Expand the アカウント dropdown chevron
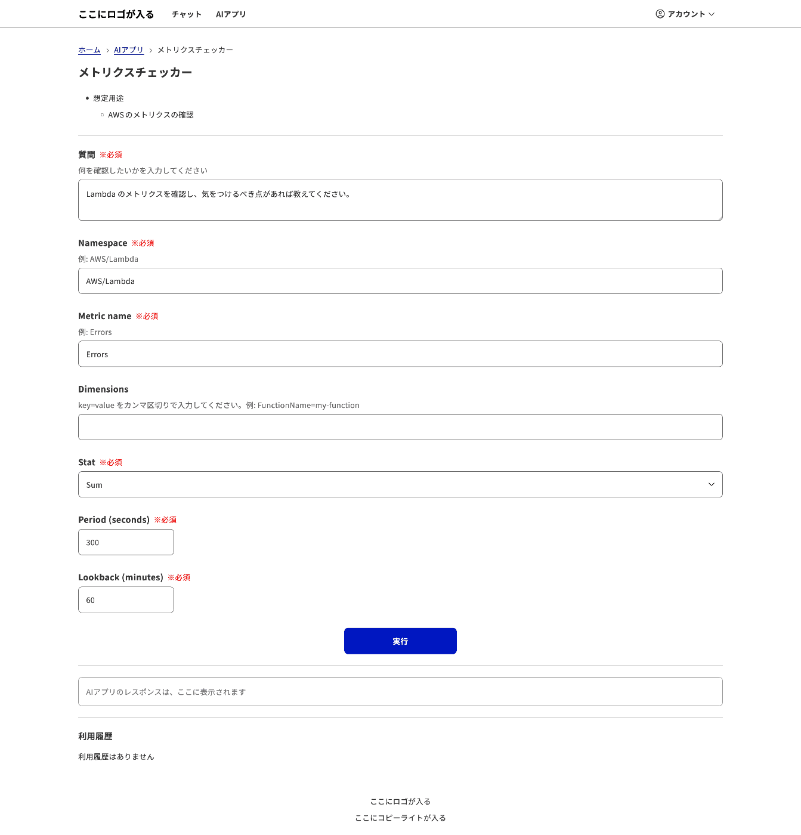This screenshot has width=801, height=835. pyautogui.click(x=711, y=14)
